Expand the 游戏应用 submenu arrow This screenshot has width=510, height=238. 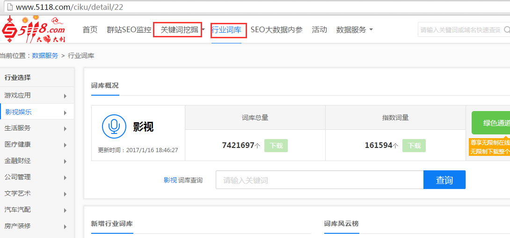pyautogui.click(x=66, y=96)
